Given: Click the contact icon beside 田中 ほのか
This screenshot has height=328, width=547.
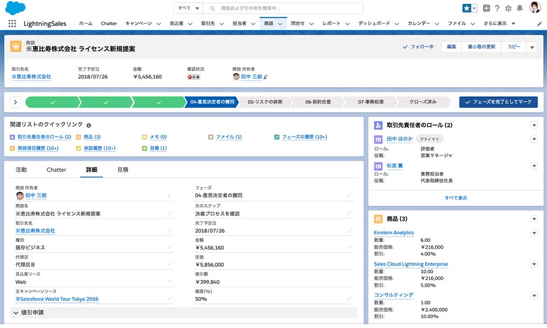Looking at the screenshot, I should click(x=378, y=139).
